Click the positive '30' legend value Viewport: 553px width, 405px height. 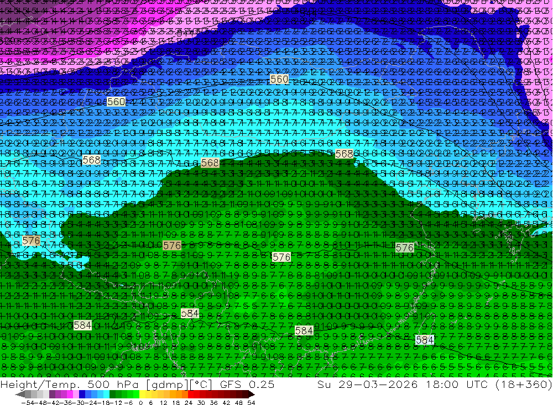(x=201, y=403)
